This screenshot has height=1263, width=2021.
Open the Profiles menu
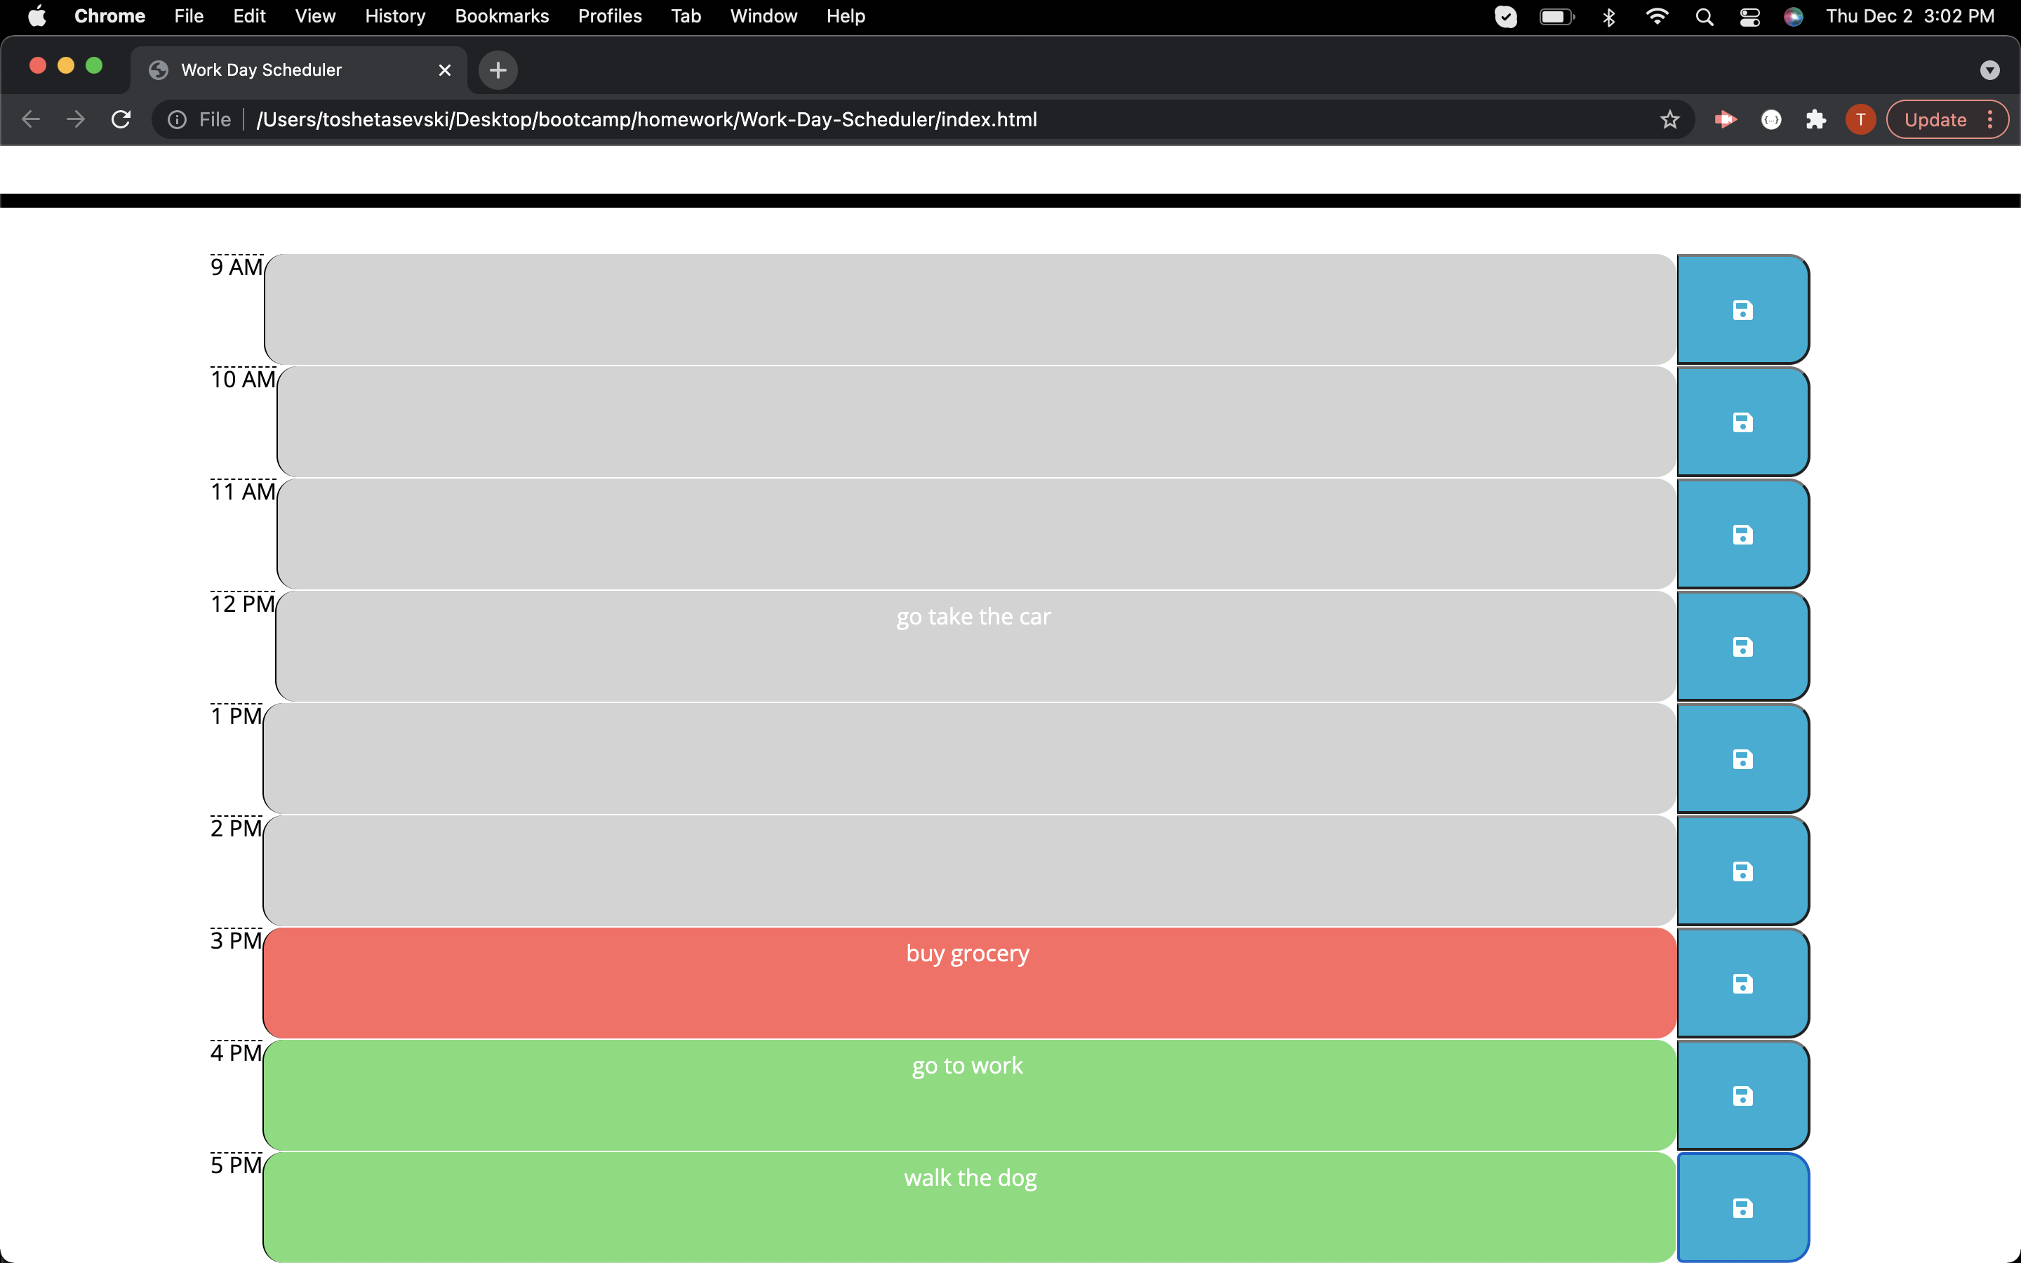(610, 16)
